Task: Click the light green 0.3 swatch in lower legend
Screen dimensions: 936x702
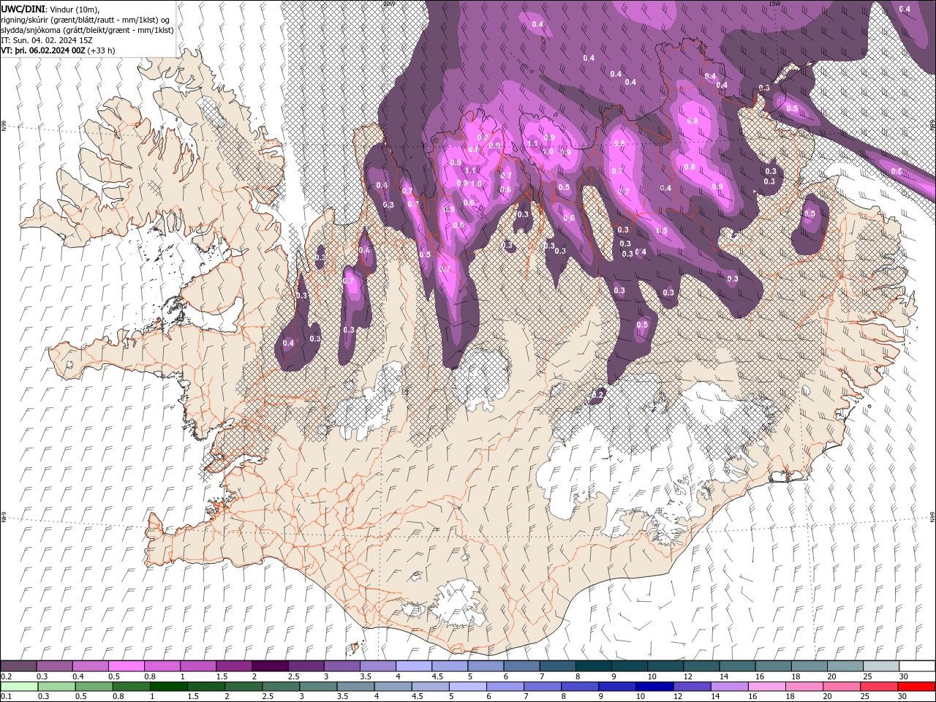Action: [56, 687]
